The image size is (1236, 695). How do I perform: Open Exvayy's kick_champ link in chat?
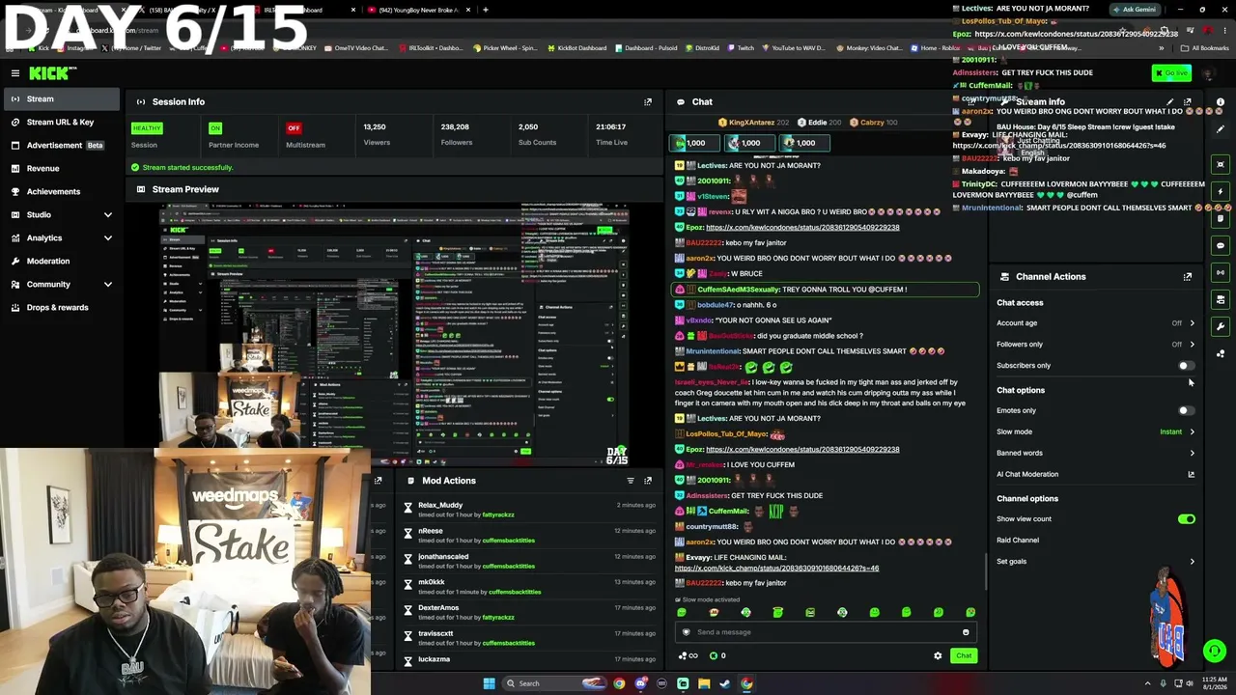(776, 569)
